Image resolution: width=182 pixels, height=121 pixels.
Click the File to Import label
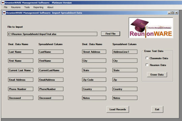tap(15, 27)
